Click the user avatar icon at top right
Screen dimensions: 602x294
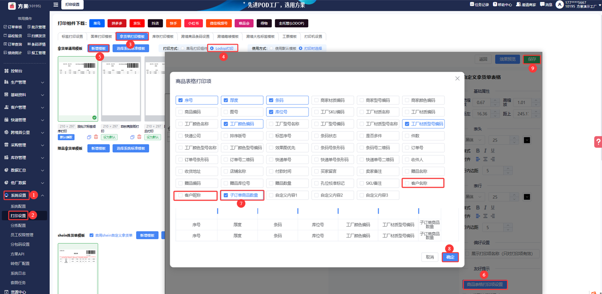click(x=559, y=5)
